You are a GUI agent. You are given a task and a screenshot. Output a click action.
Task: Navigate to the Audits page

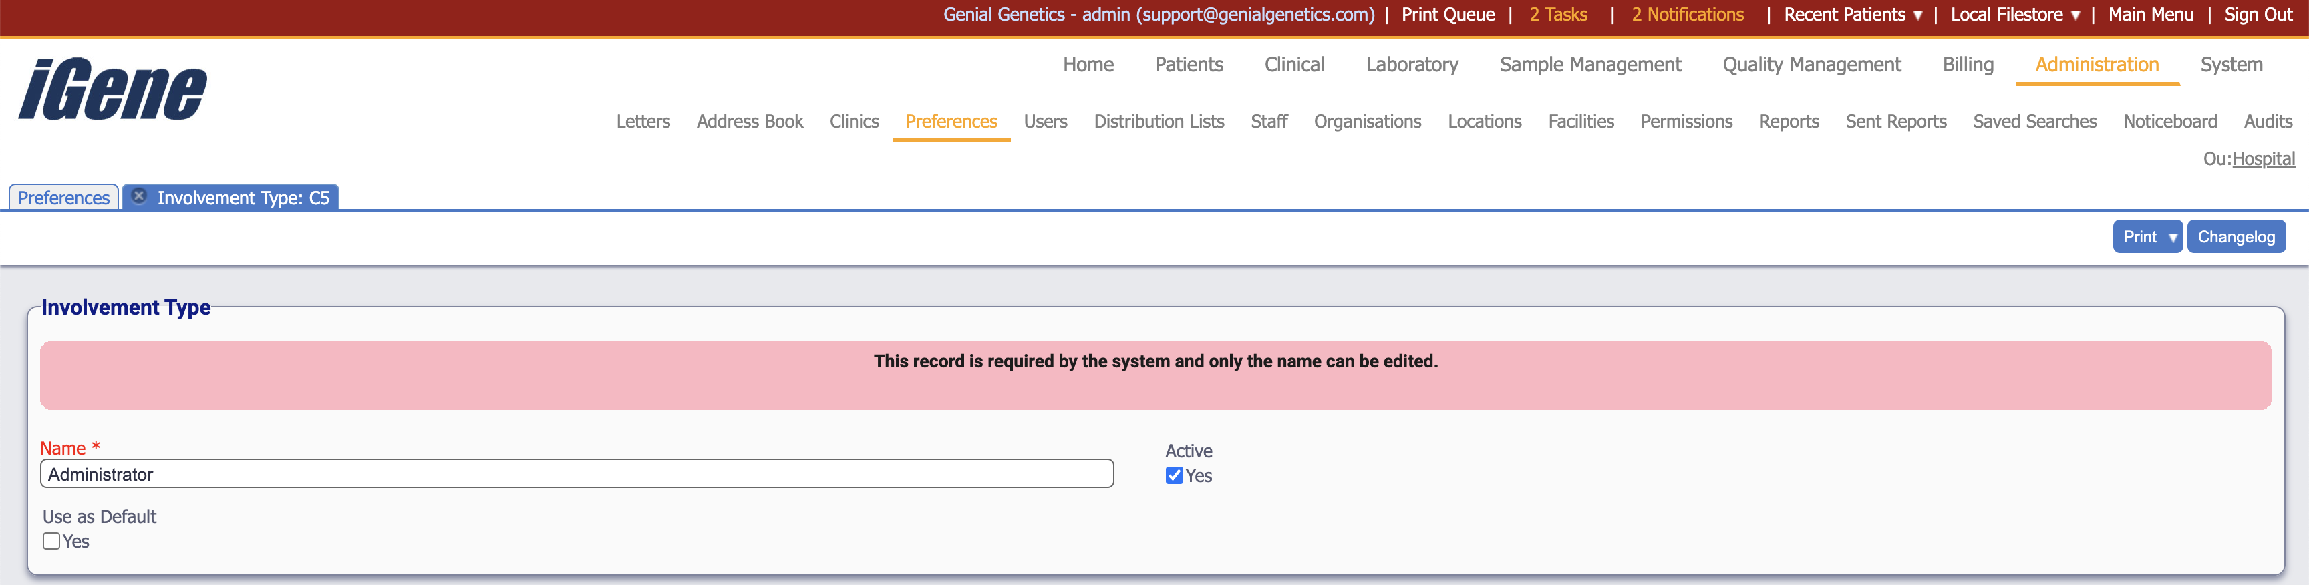[2267, 121]
